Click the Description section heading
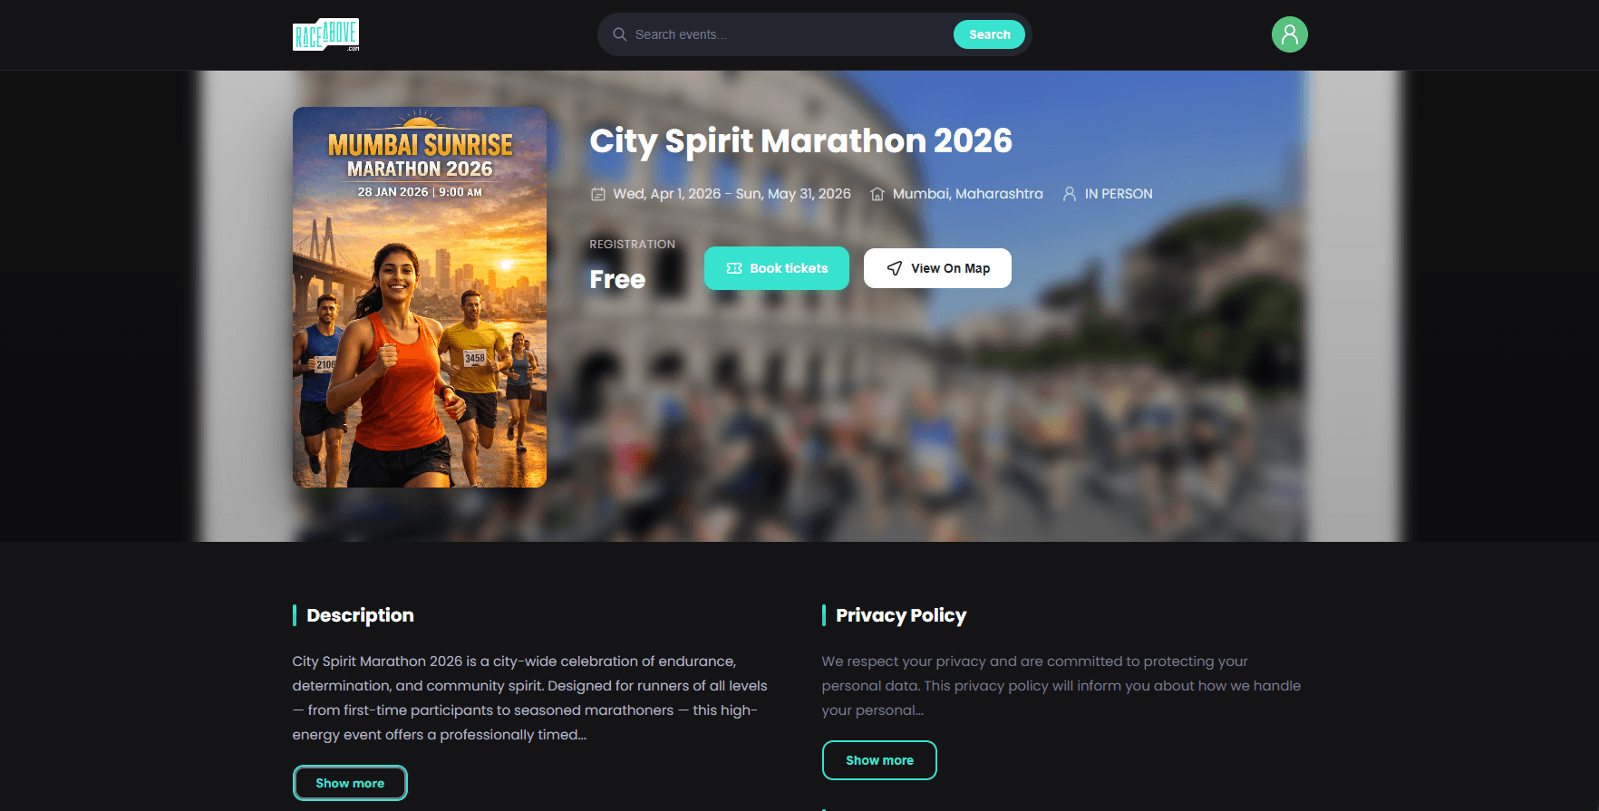1599x811 pixels. coord(360,615)
